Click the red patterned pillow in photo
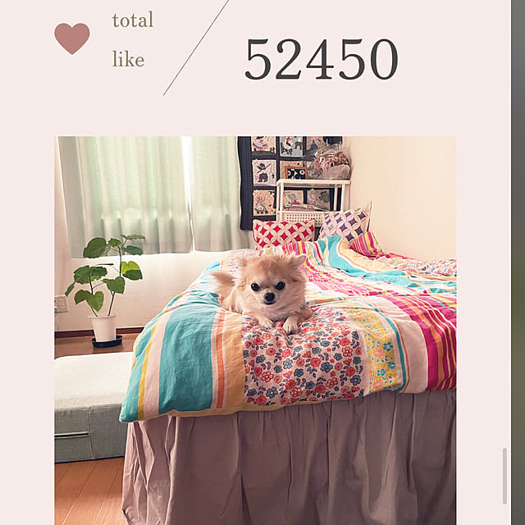Image resolution: width=525 pixels, height=525 pixels. (284, 233)
